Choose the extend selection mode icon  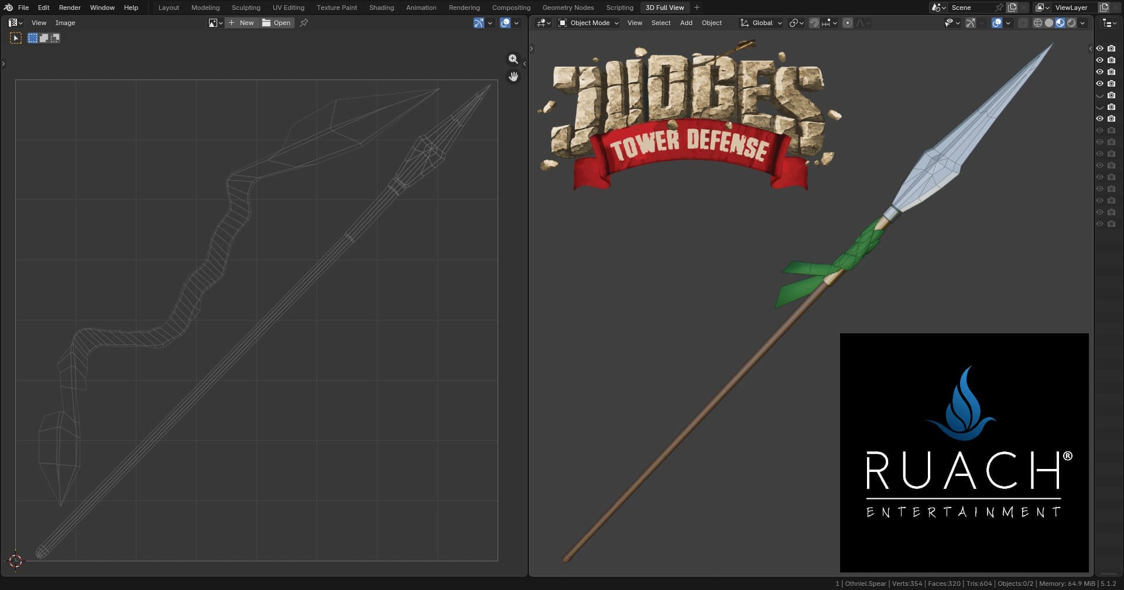pos(44,38)
